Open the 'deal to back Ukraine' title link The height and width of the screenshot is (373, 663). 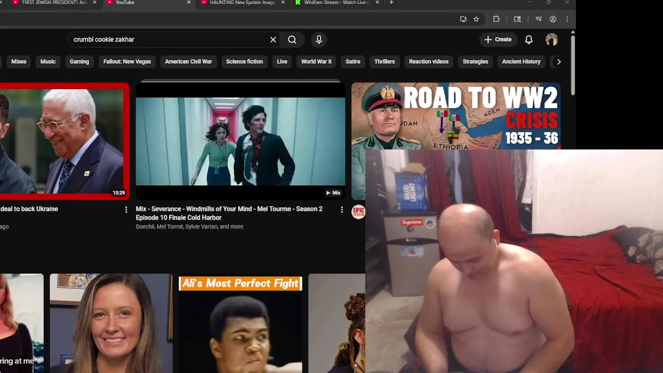click(x=29, y=209)
